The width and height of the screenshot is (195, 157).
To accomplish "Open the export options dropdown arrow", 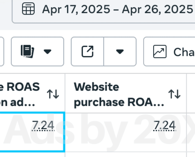I will pyautogui.click(x=120, y=52).
